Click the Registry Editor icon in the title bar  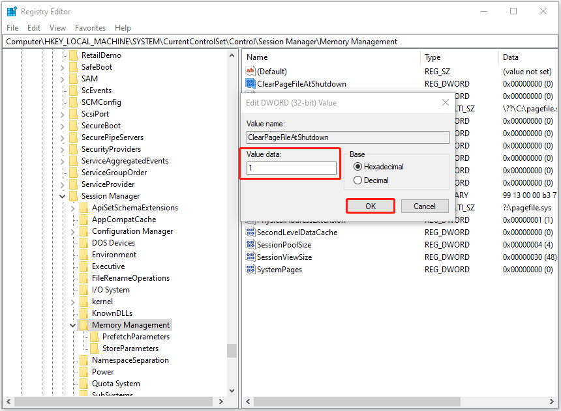pos(11,11)
